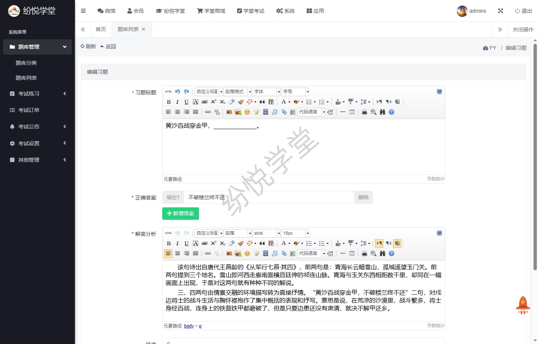Expand the 考试练习 sidebar menu
538x344 pixels.
pos(37,94)
